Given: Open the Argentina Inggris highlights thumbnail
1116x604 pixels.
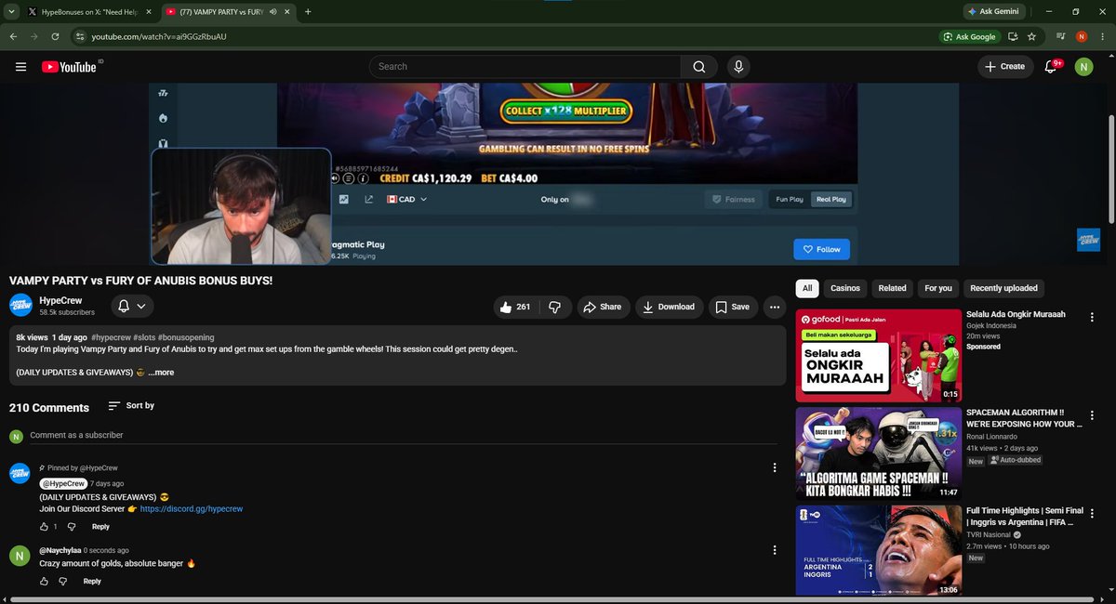Looking at the screenshot, I should pyautogui.click(x=879, y=550).
